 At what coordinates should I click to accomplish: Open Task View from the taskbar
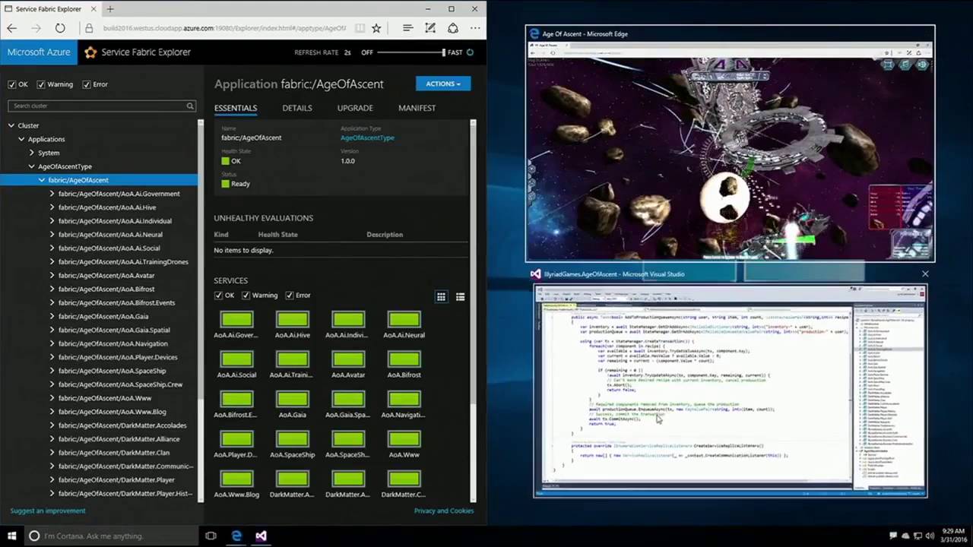211,536
